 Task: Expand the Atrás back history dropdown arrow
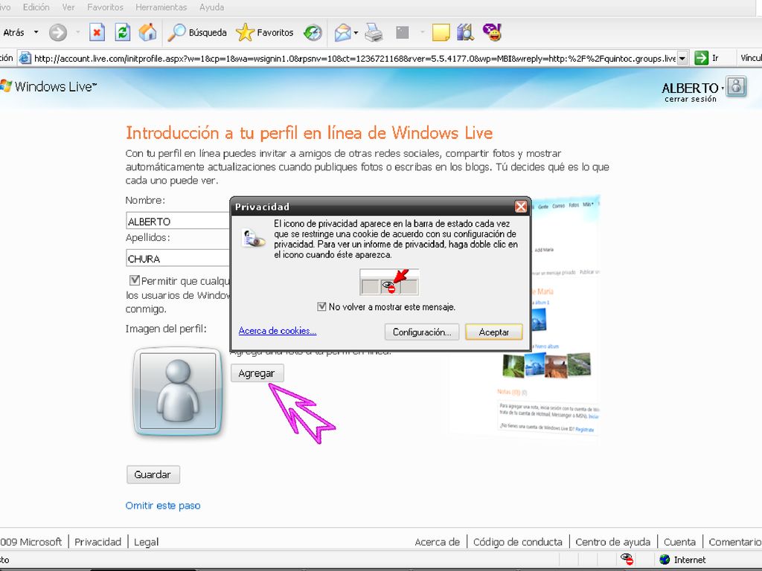36,33
